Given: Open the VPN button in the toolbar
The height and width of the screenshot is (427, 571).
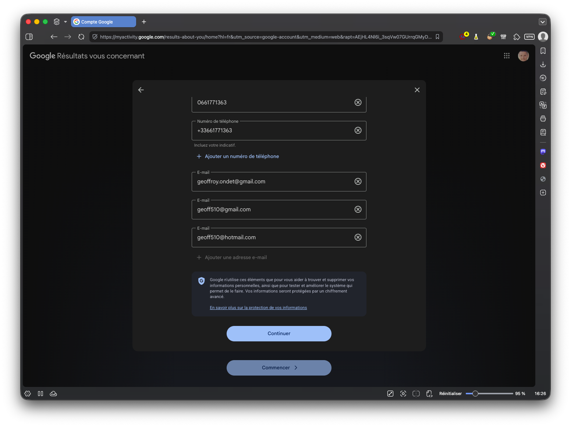Looking at the screenshot, I should [529, 37].
